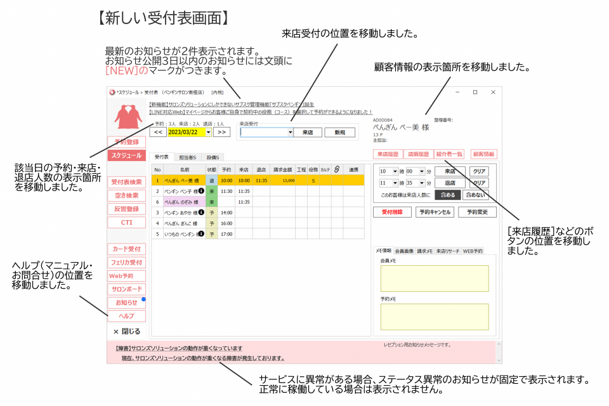Click the 店販履歴 button
The width and height of the screenshot is (609, 406).
point(418,154)
